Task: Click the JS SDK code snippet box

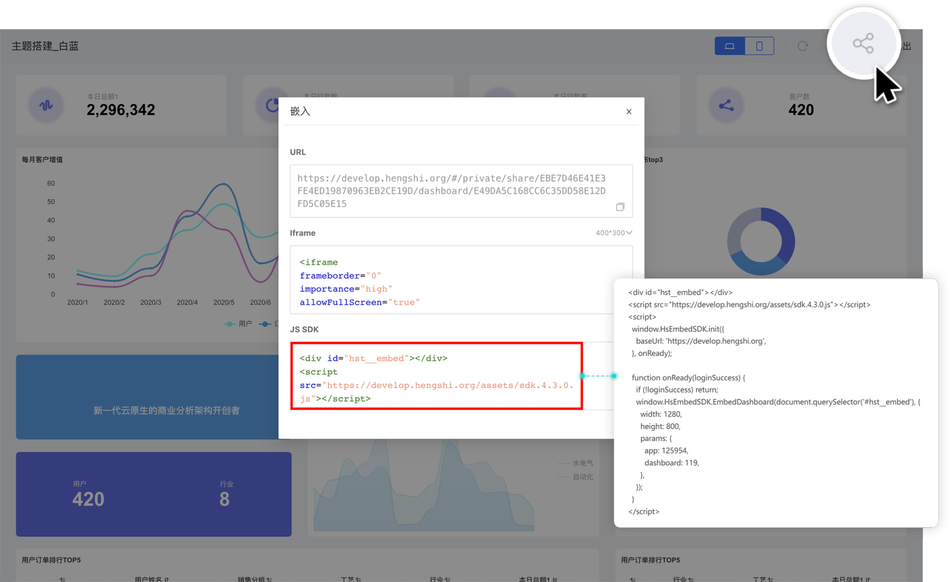Action: coord(437,376)
